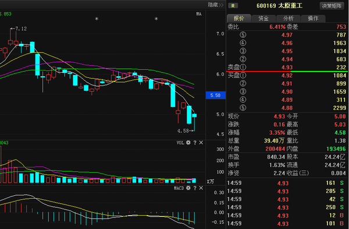Select the 卖盘① ask price 4.93
The width and height of the screenshot is (349, 229).
[287, 67]
